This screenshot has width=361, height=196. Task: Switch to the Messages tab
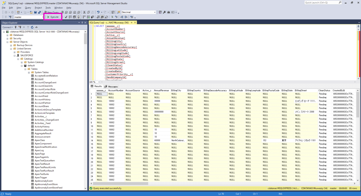click(111, 86)
